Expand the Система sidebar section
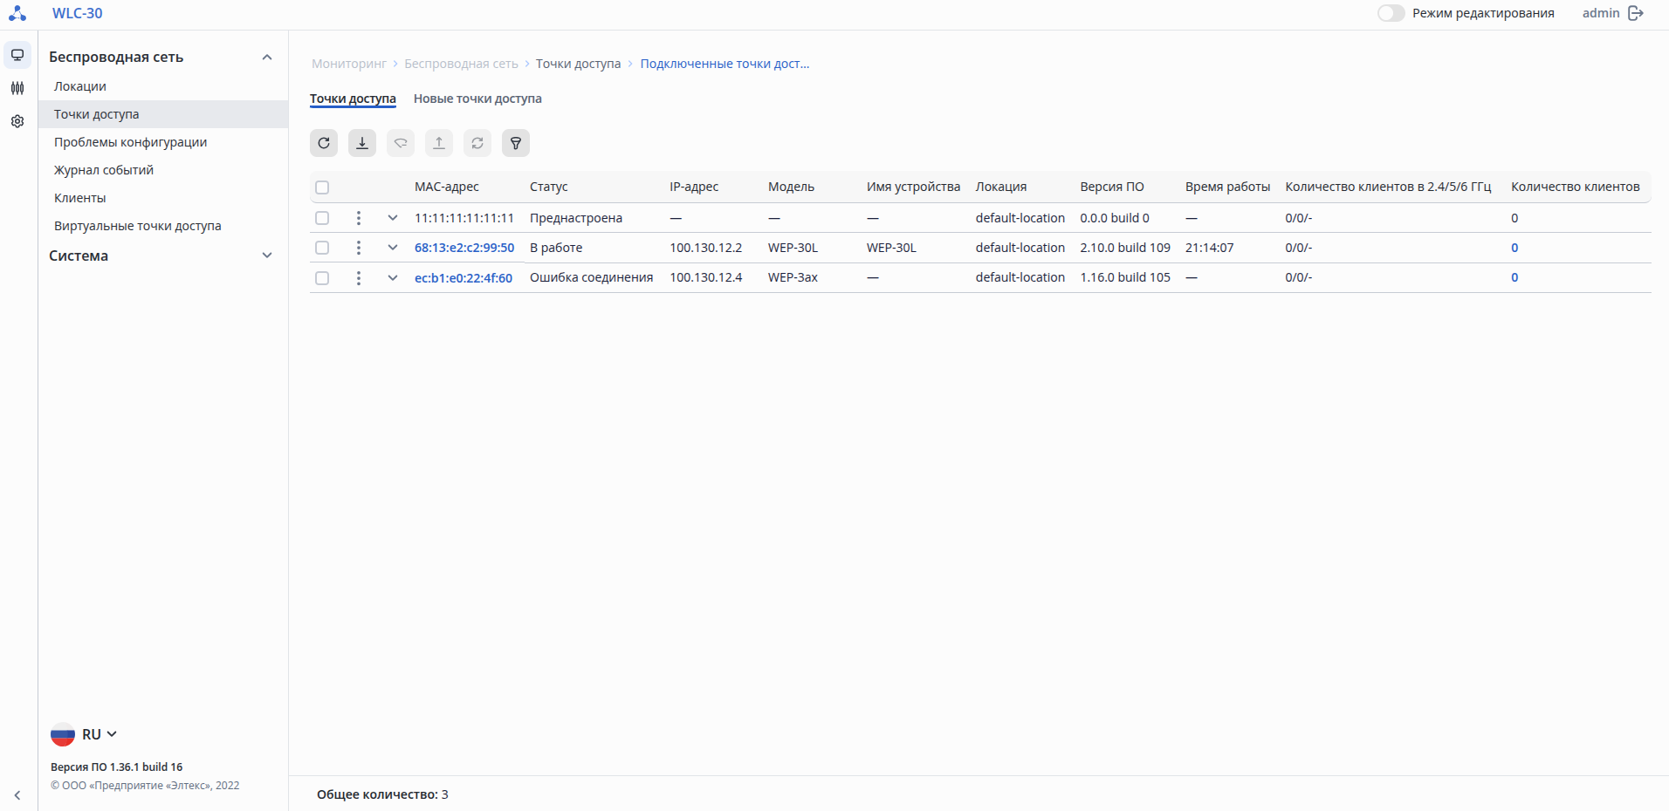 pos(267,256)
